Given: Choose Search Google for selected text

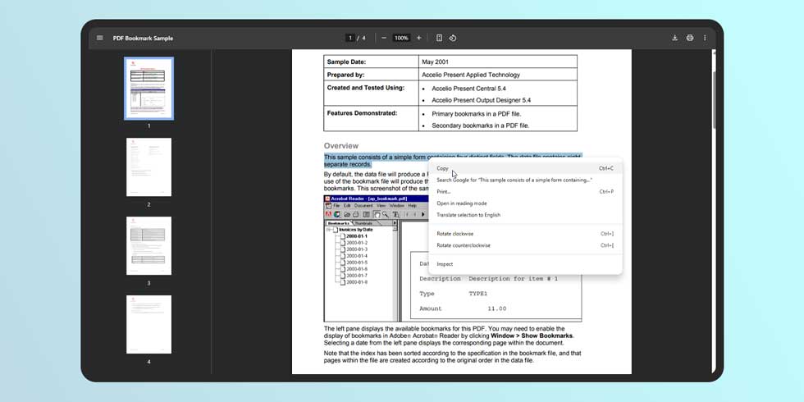Looking at the screenshot, I should tap(514, 180).
